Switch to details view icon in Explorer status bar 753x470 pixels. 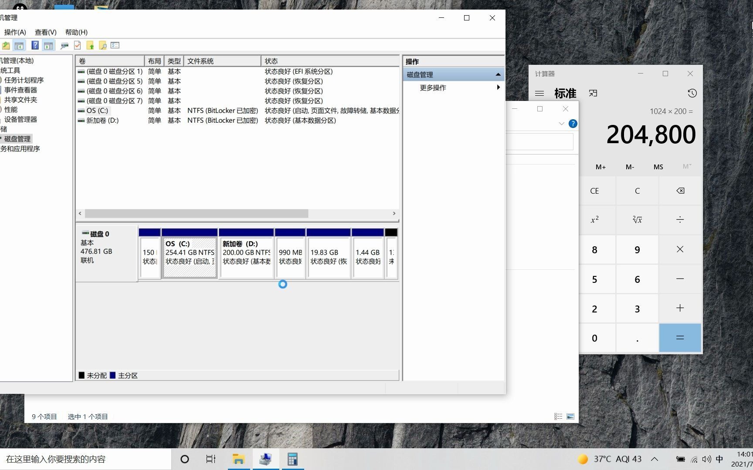pyautogui.click(x=558, y=416)
